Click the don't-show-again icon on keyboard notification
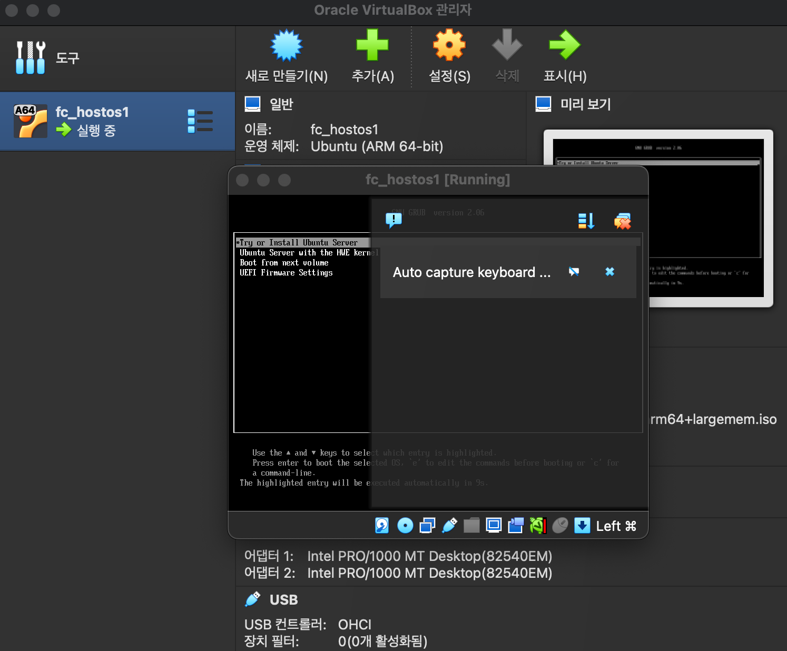 [574, 272]
